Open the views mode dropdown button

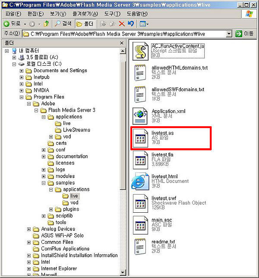[144, 24]
